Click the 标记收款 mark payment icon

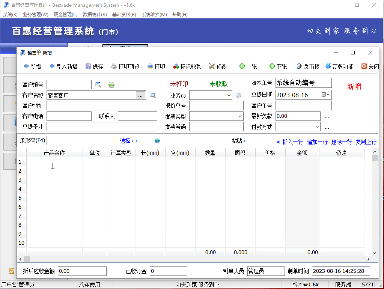coord(176,66)
